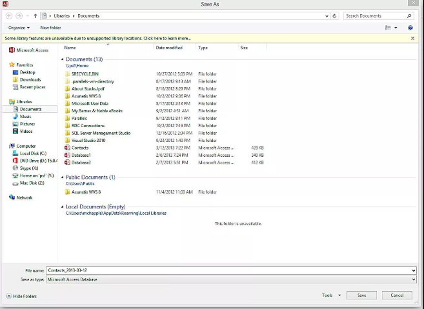This screenshot has width=424, height=309.
Task: Click Libraries in the address path
Action: point(62,16)
